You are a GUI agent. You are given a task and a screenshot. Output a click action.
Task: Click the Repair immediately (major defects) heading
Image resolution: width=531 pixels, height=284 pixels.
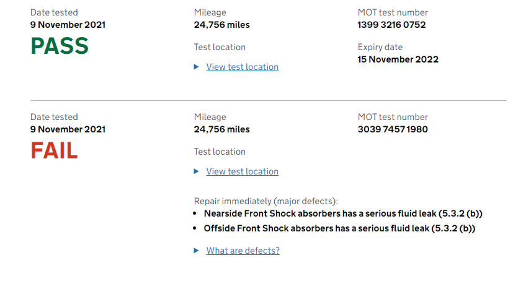[x=266, y=201]
